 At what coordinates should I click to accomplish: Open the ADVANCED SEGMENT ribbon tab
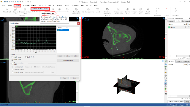coord(30,6)
